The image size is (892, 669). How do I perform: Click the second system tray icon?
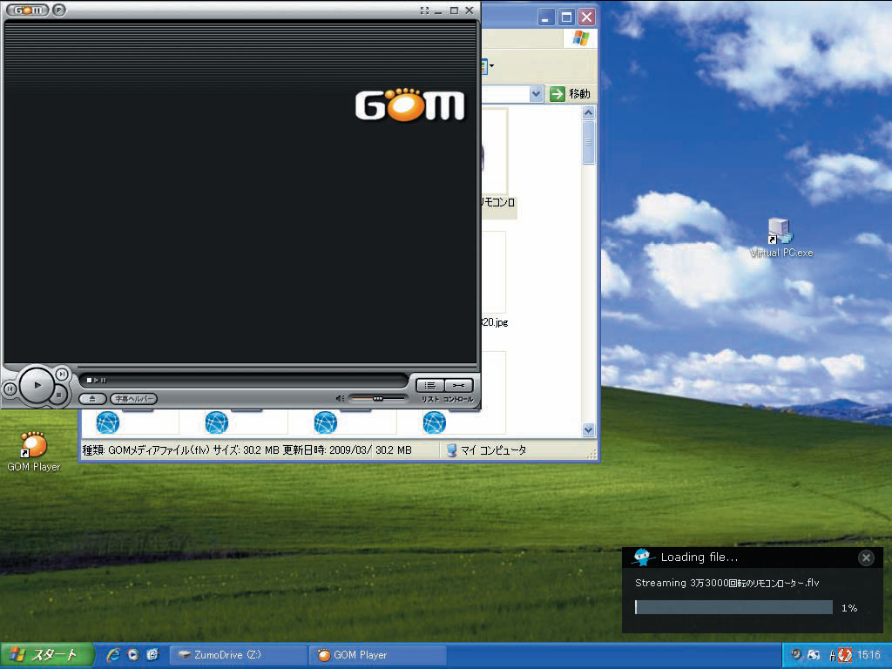pos(814,655)
